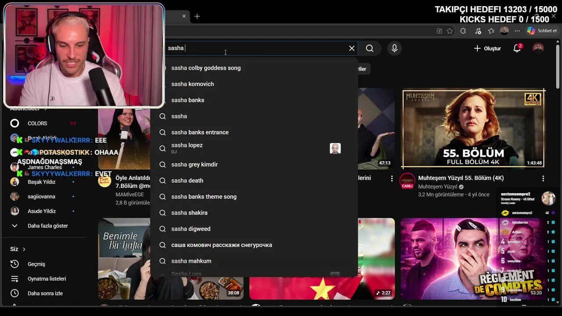The height and width of the screenshot is (316, 562).
Task: Open the Muhteşem Yüzyıl 55. Bölüm thumbnail
Action: tap(473, 128)
